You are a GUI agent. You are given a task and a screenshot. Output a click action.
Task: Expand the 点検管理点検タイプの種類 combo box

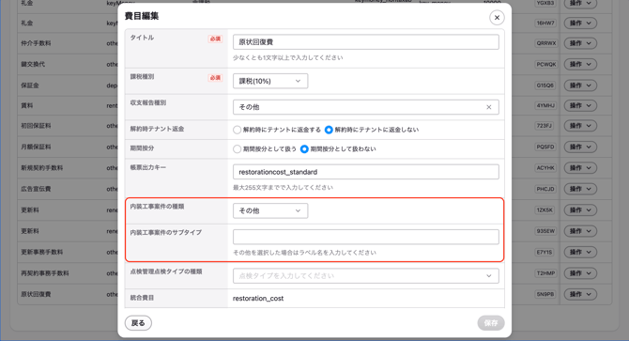(366, 275)
